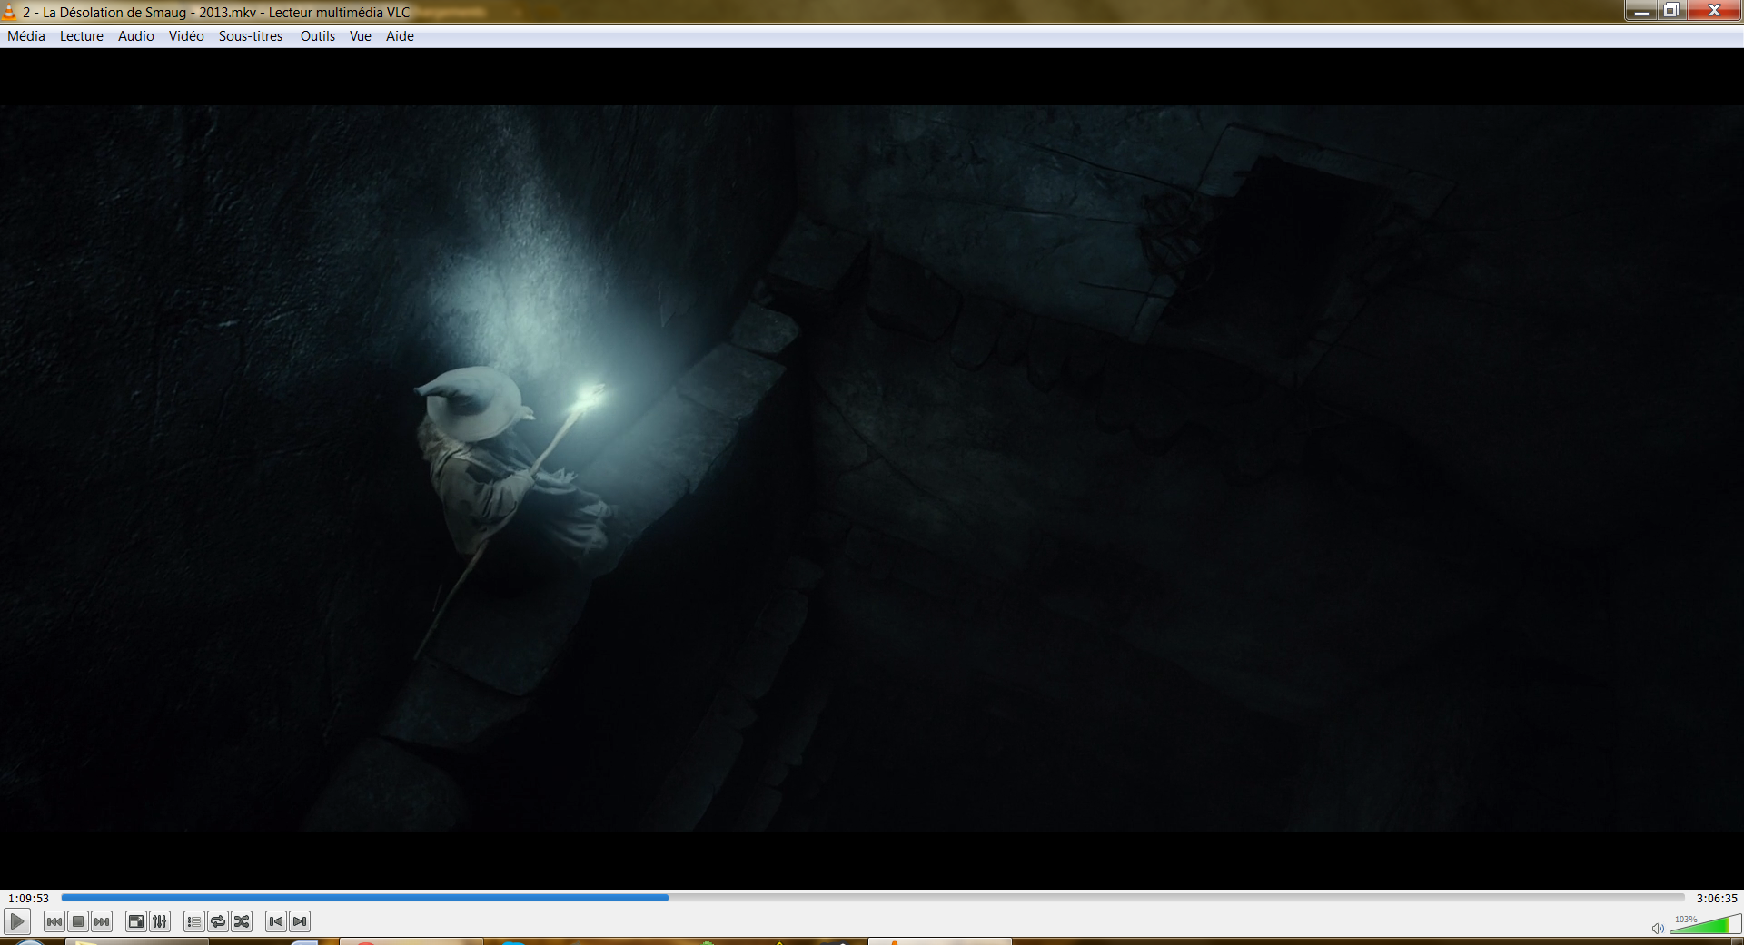The height and width of the screenshot is (945, 1744).
Task: Toggle random shuffle playback
Action: [242, 921]
